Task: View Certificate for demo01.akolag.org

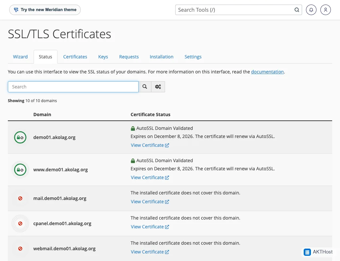Action: [x=150, y=145]
